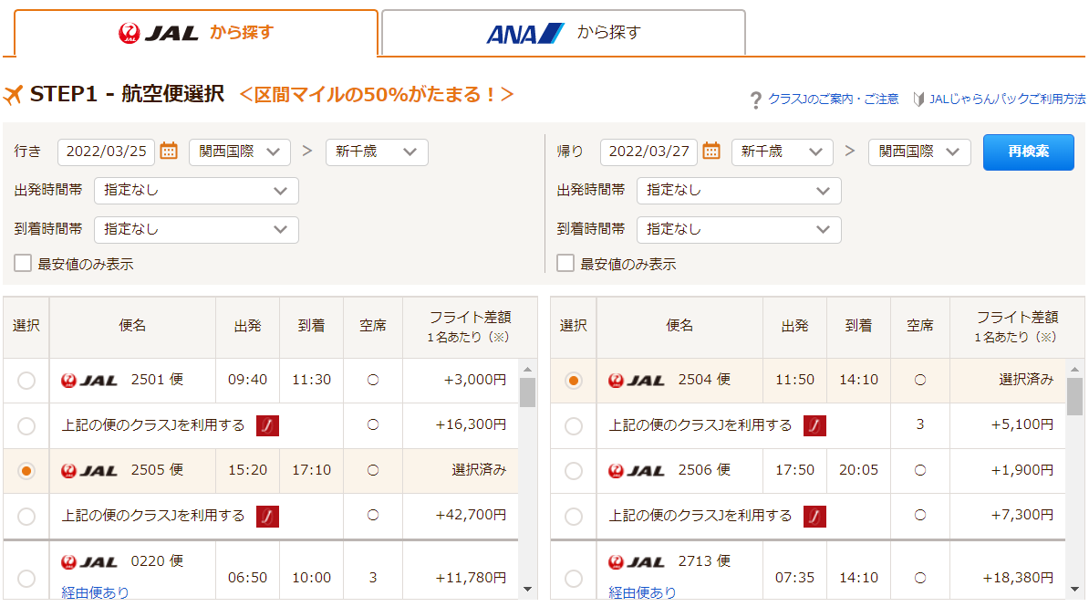Click the airplane icon beside STEP1 heading

click(13, 95)
